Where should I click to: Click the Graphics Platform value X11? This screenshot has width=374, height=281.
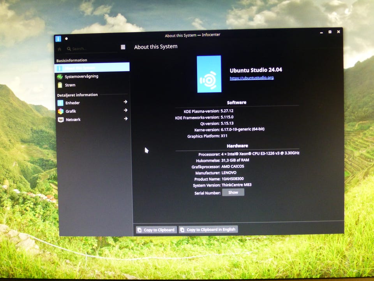224,136
